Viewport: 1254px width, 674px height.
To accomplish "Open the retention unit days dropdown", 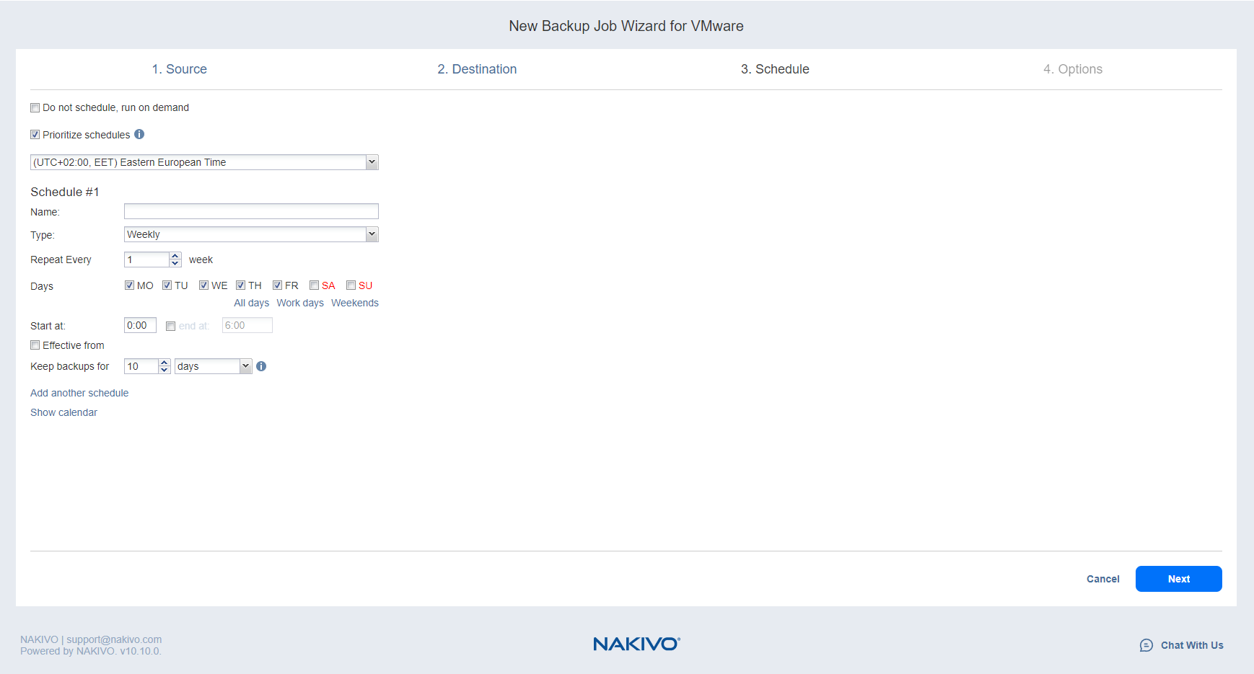I will (x=245, y=366).
